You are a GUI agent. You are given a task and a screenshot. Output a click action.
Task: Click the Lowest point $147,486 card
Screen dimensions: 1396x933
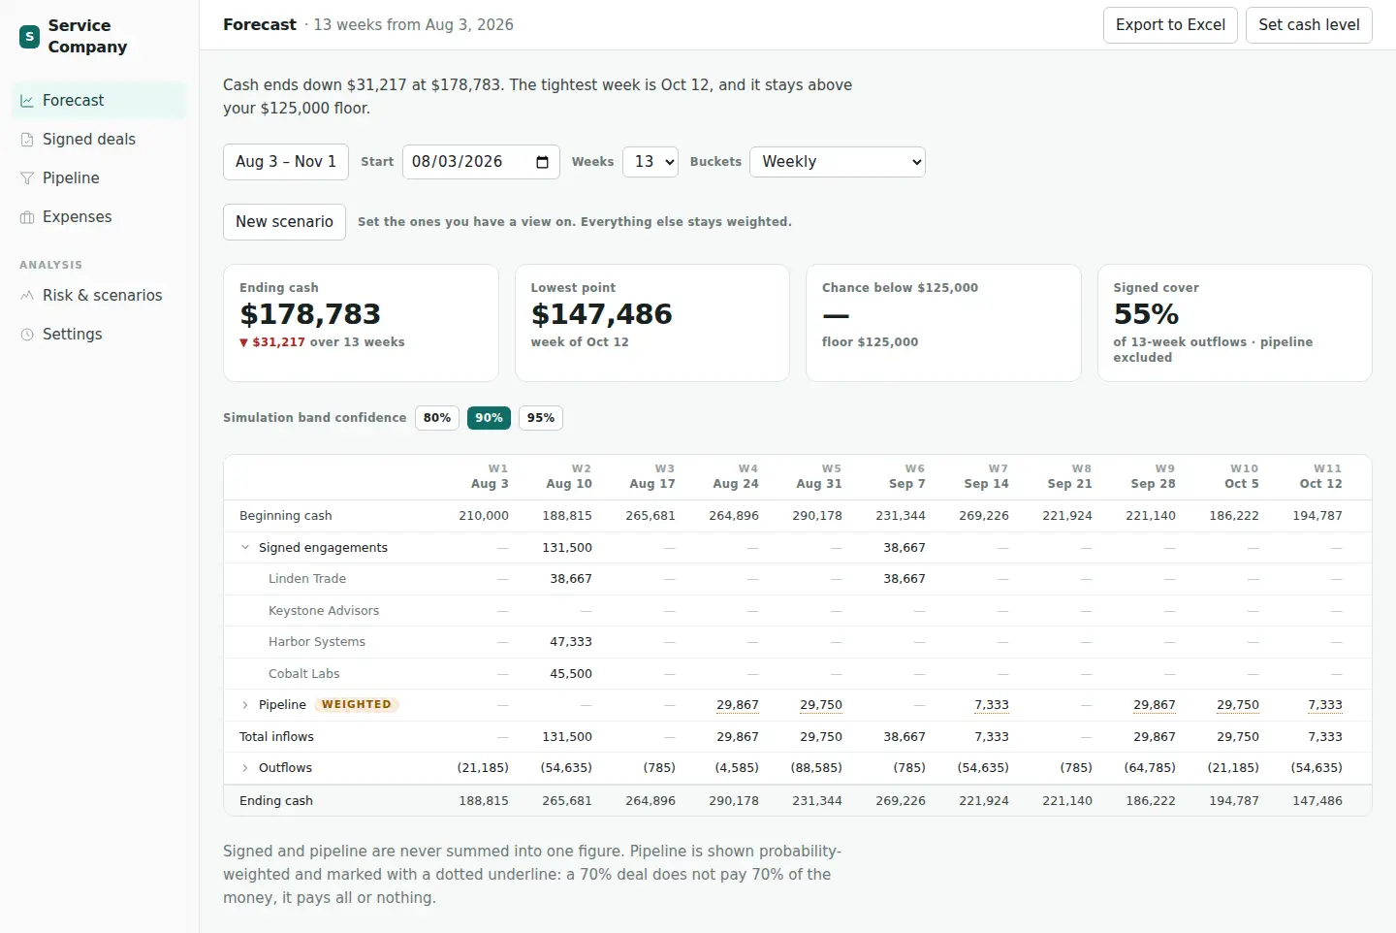pyautogui.click(x=652, y=323)
